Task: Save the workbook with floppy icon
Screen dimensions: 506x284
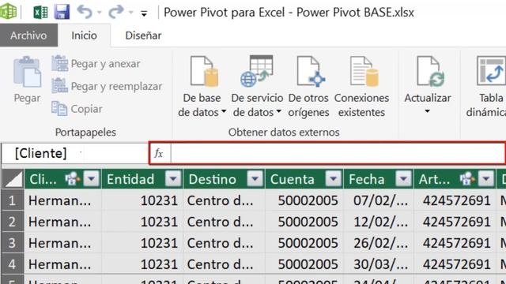Action: click(62, 13)
